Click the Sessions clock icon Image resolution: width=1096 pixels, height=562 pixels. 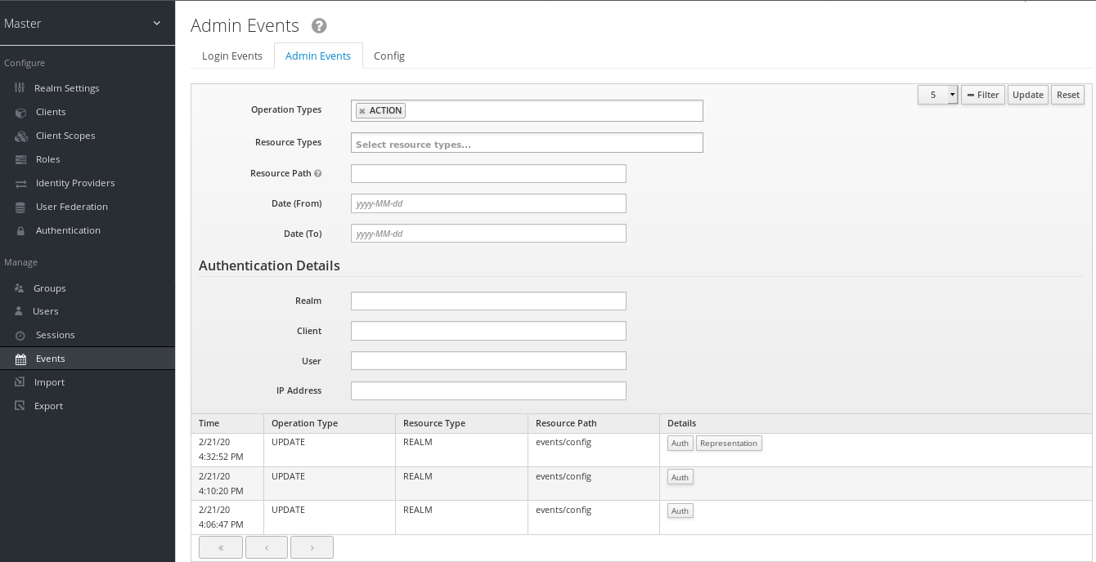coord(20,335)
